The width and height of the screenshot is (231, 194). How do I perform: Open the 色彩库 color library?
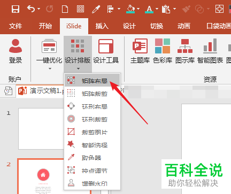163,51
